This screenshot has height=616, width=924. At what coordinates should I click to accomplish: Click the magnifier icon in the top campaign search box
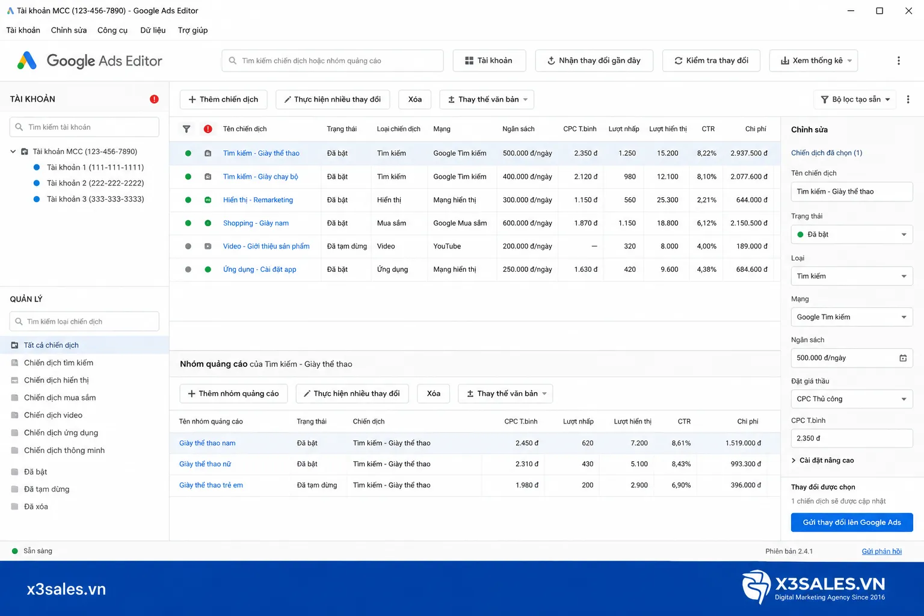tap(233, 61)
